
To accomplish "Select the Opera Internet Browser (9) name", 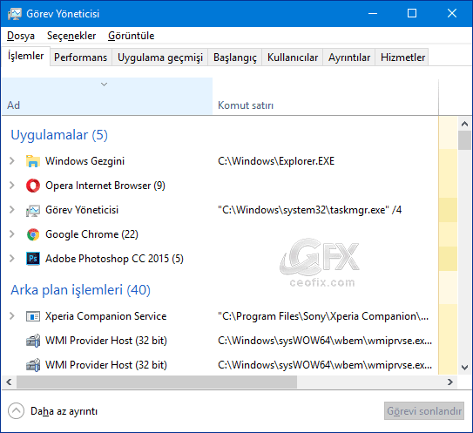I will pyautogui.click(x=105, y=186).
